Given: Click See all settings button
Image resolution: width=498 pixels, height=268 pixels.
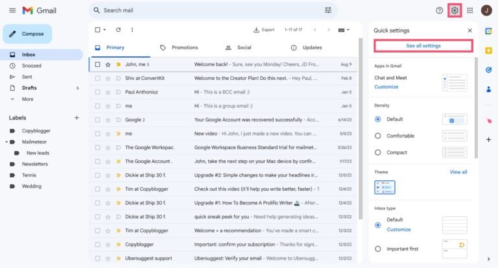Looking at the screenshot, I should tap(423, 46).
